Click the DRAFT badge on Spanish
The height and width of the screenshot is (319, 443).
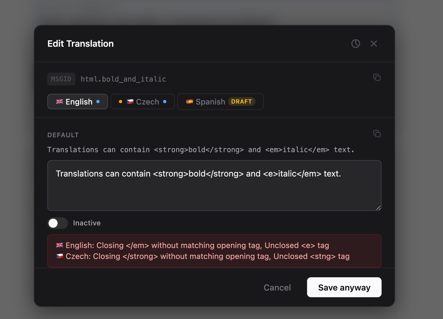pos(242,102)
